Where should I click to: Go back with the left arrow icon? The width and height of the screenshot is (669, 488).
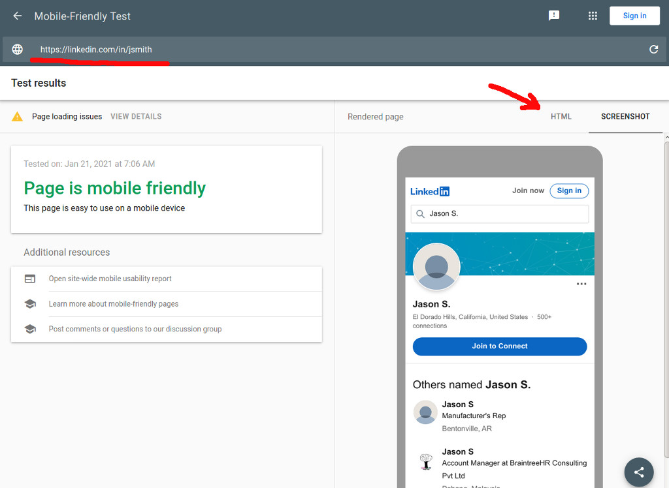pyautogui.click(x=17, y=16)
